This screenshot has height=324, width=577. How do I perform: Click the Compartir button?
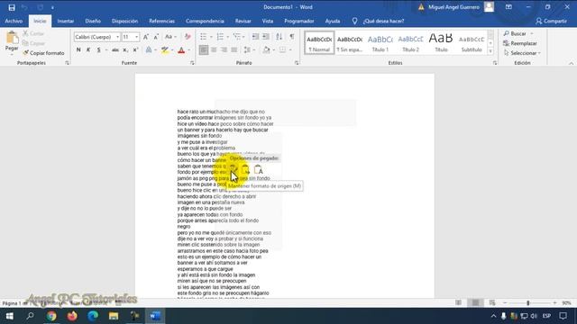pyautogui.click(x=551, y=21)
